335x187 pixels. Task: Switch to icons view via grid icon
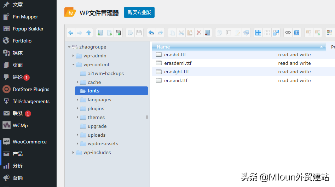point(330,33)
